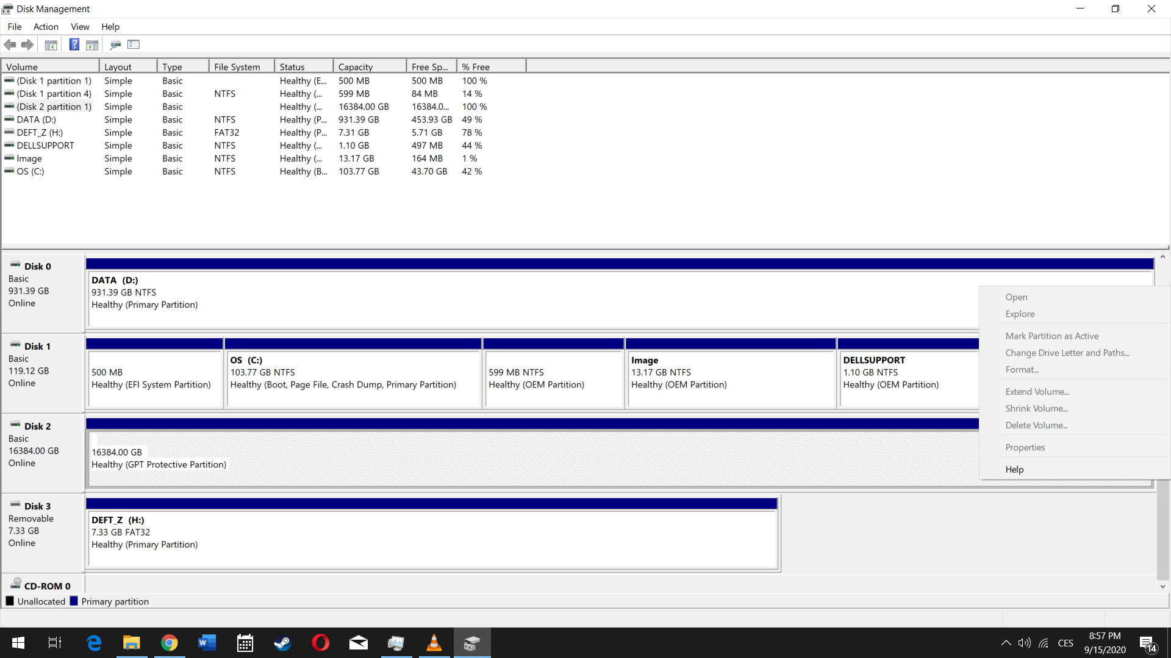Screen dimensions: 1171x658
Task: Click Show/Hide Action Pane toolbar icon
Action: [x=92, y=44]
